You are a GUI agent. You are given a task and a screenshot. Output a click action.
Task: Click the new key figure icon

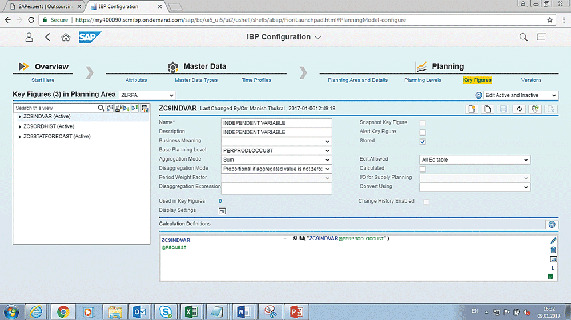click(472, 109)
